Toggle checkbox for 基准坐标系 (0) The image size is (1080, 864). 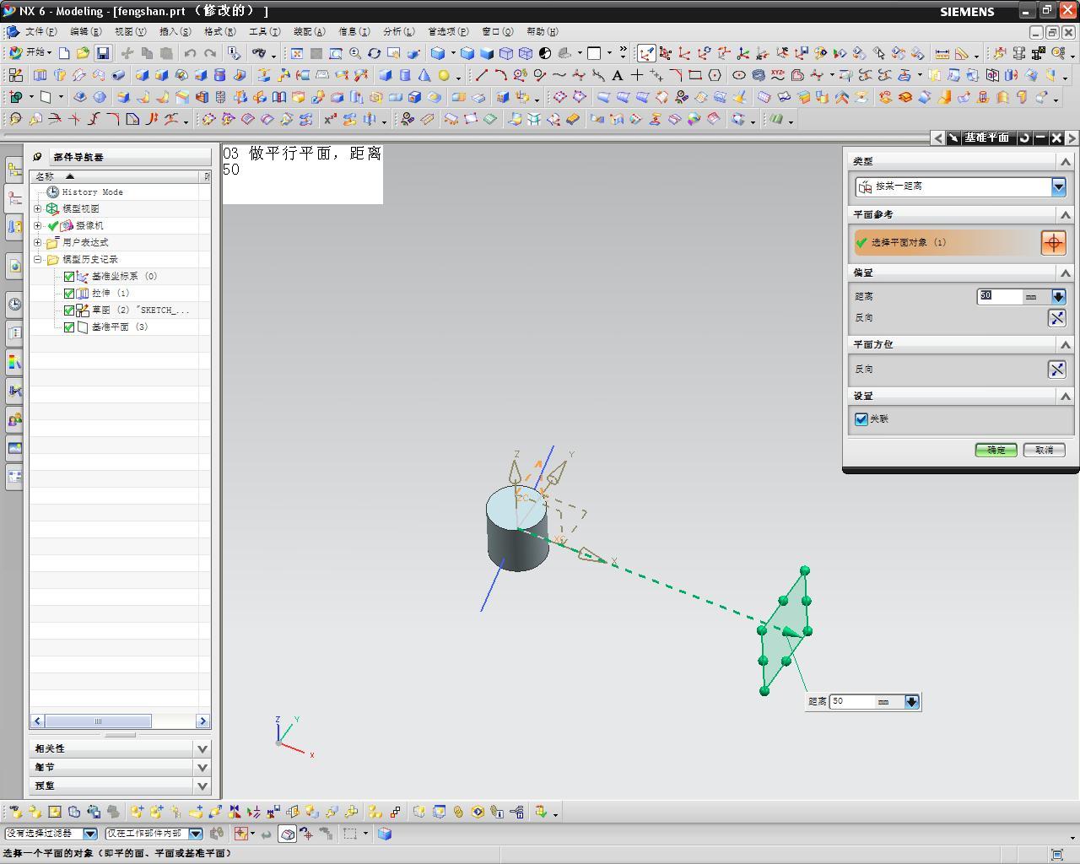click(x=69, y=277)
